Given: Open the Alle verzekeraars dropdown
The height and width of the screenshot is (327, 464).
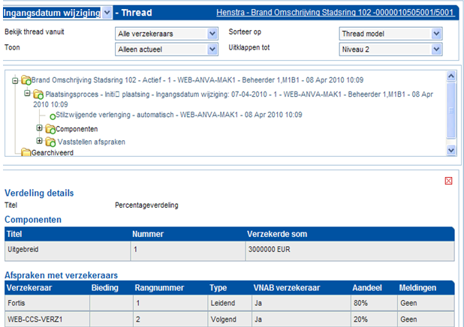Looking at the screenshot, I should pyautogui.click(x=212, y=34).
